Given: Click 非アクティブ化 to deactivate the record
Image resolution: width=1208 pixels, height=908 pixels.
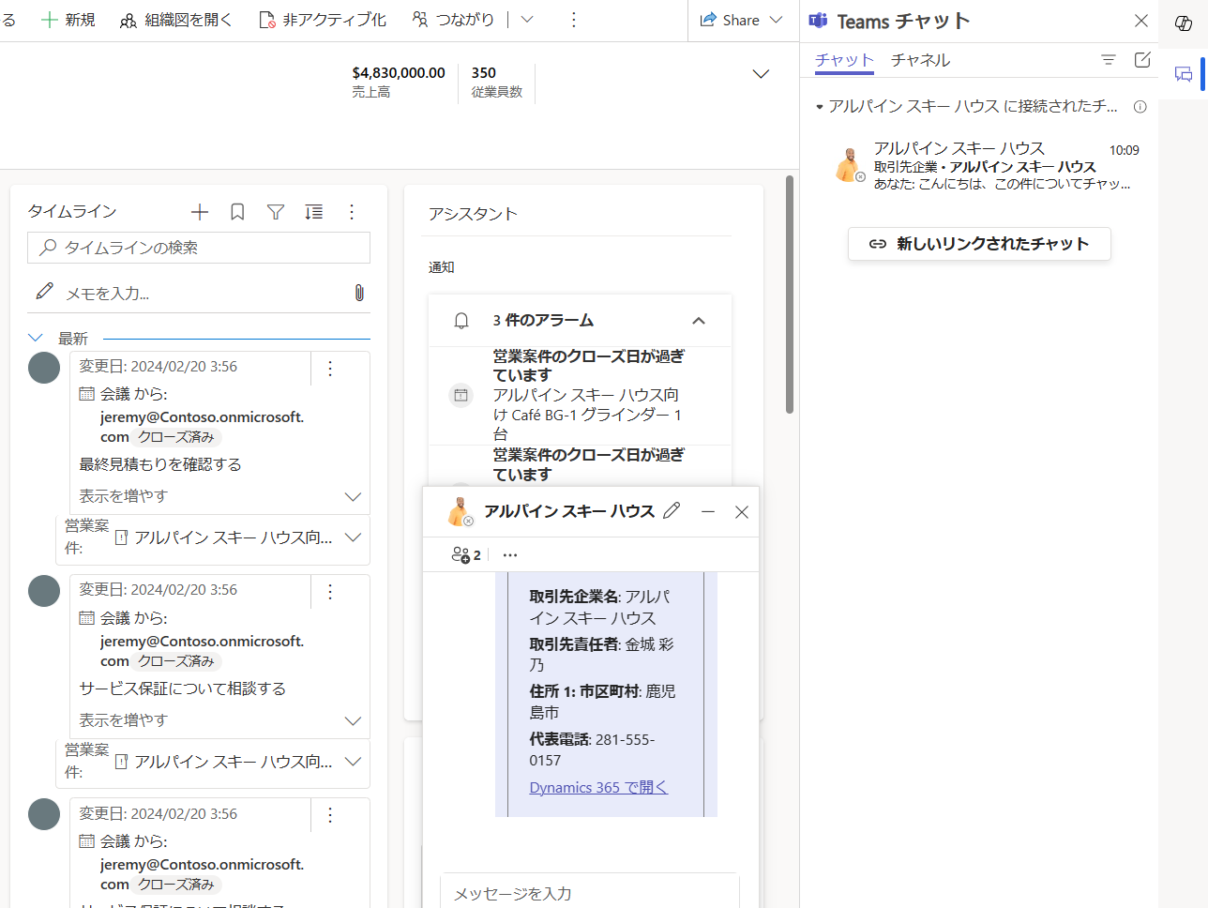Looking at the screenshot, I should tap(322, 20).
